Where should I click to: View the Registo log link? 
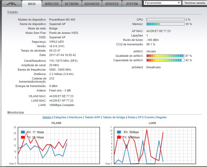coord(161,117)
